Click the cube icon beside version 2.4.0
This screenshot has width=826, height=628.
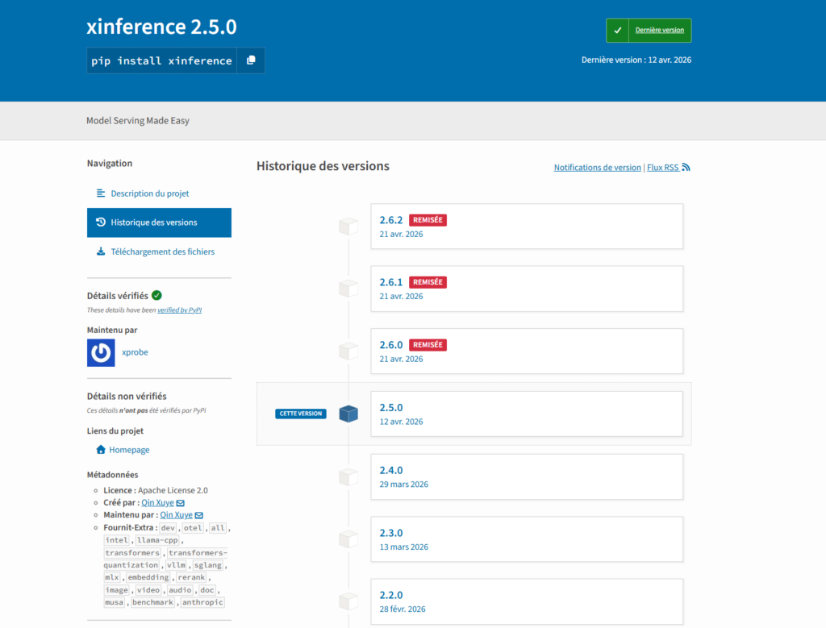click(348, 477)
